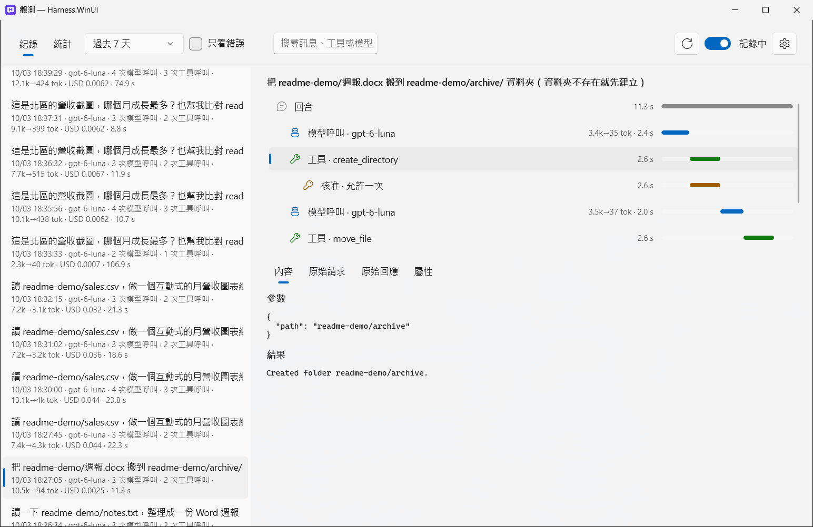Open the 屬性 tab

(423, 271)
